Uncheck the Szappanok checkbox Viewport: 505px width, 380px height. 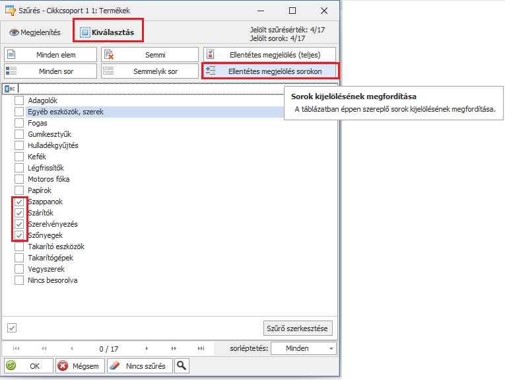19,202
